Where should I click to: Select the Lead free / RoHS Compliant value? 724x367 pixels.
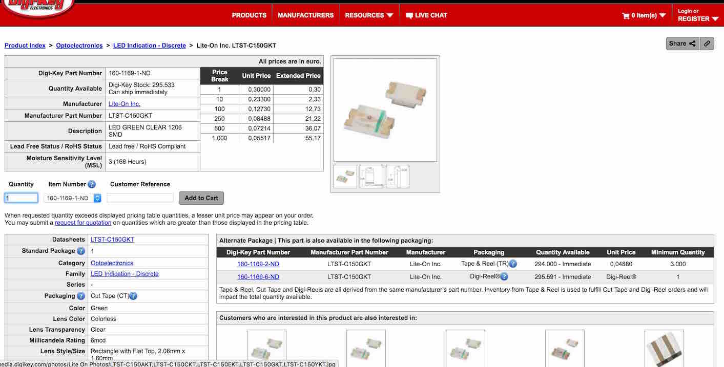tap(147, 146)
